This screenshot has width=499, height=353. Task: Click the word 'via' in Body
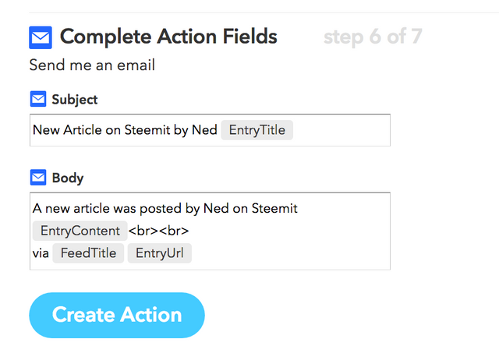[41, 253]
